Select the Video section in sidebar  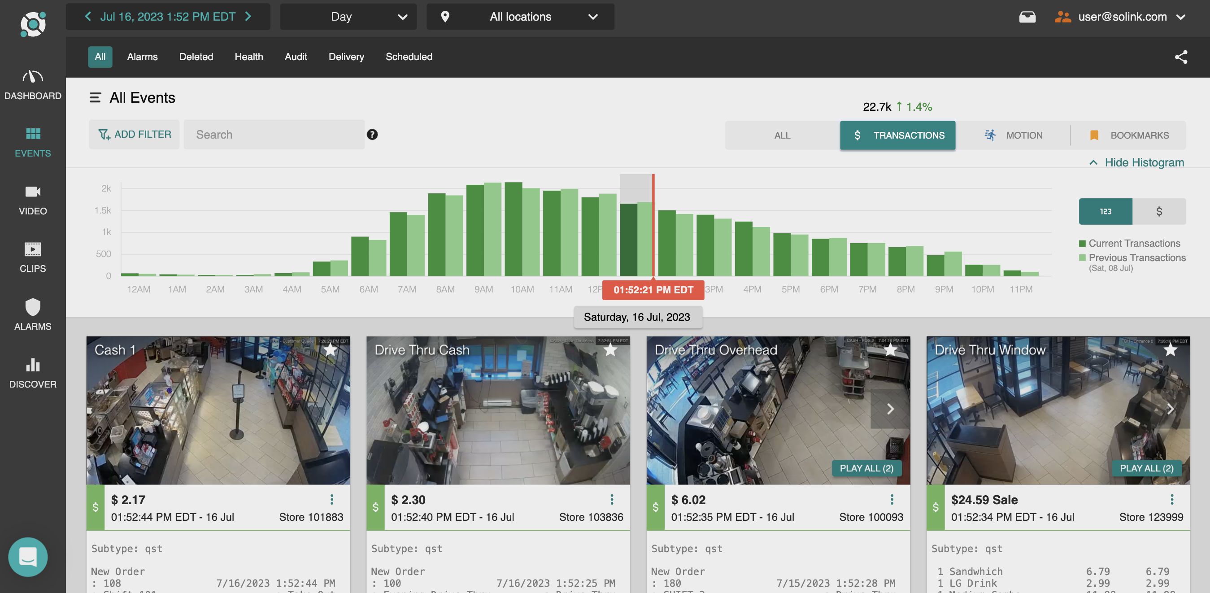click(x=32, y=199)
